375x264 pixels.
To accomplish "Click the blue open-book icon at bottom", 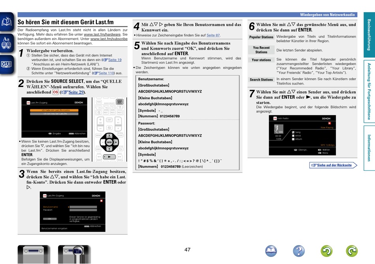I will (x=271, y=251).
